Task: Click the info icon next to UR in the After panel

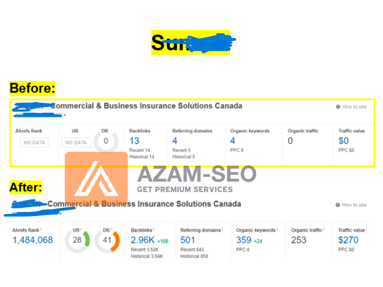Action: click(x=81, y=230)
